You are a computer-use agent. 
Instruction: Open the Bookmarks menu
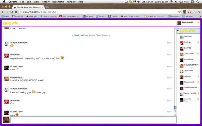point(58,2)
